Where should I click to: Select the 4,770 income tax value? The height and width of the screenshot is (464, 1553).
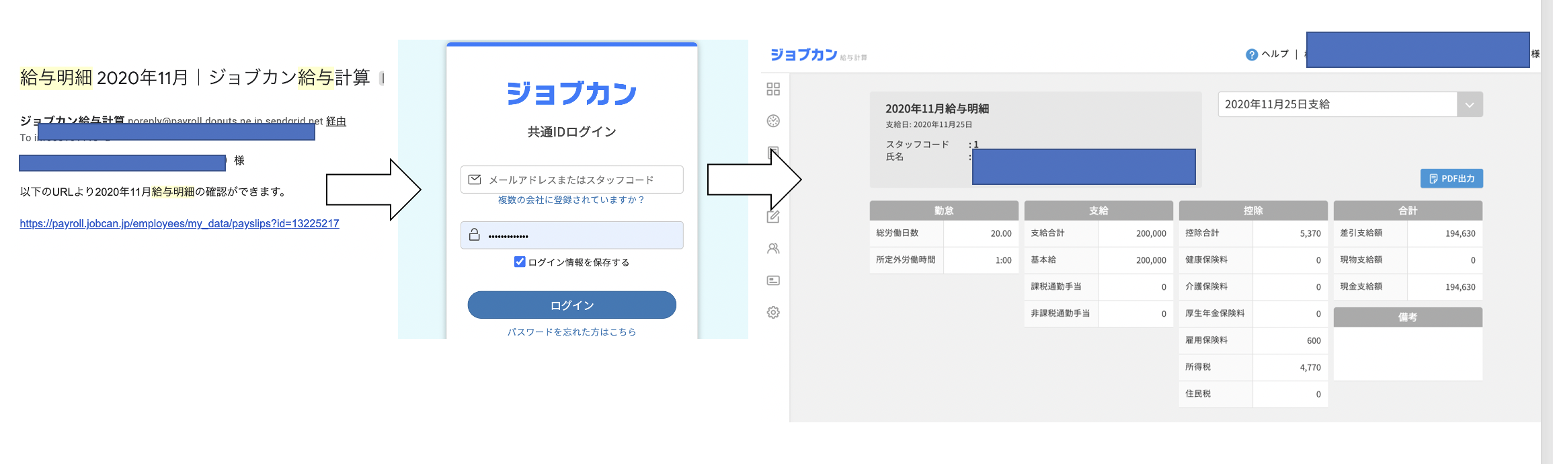click(1310, 368)
